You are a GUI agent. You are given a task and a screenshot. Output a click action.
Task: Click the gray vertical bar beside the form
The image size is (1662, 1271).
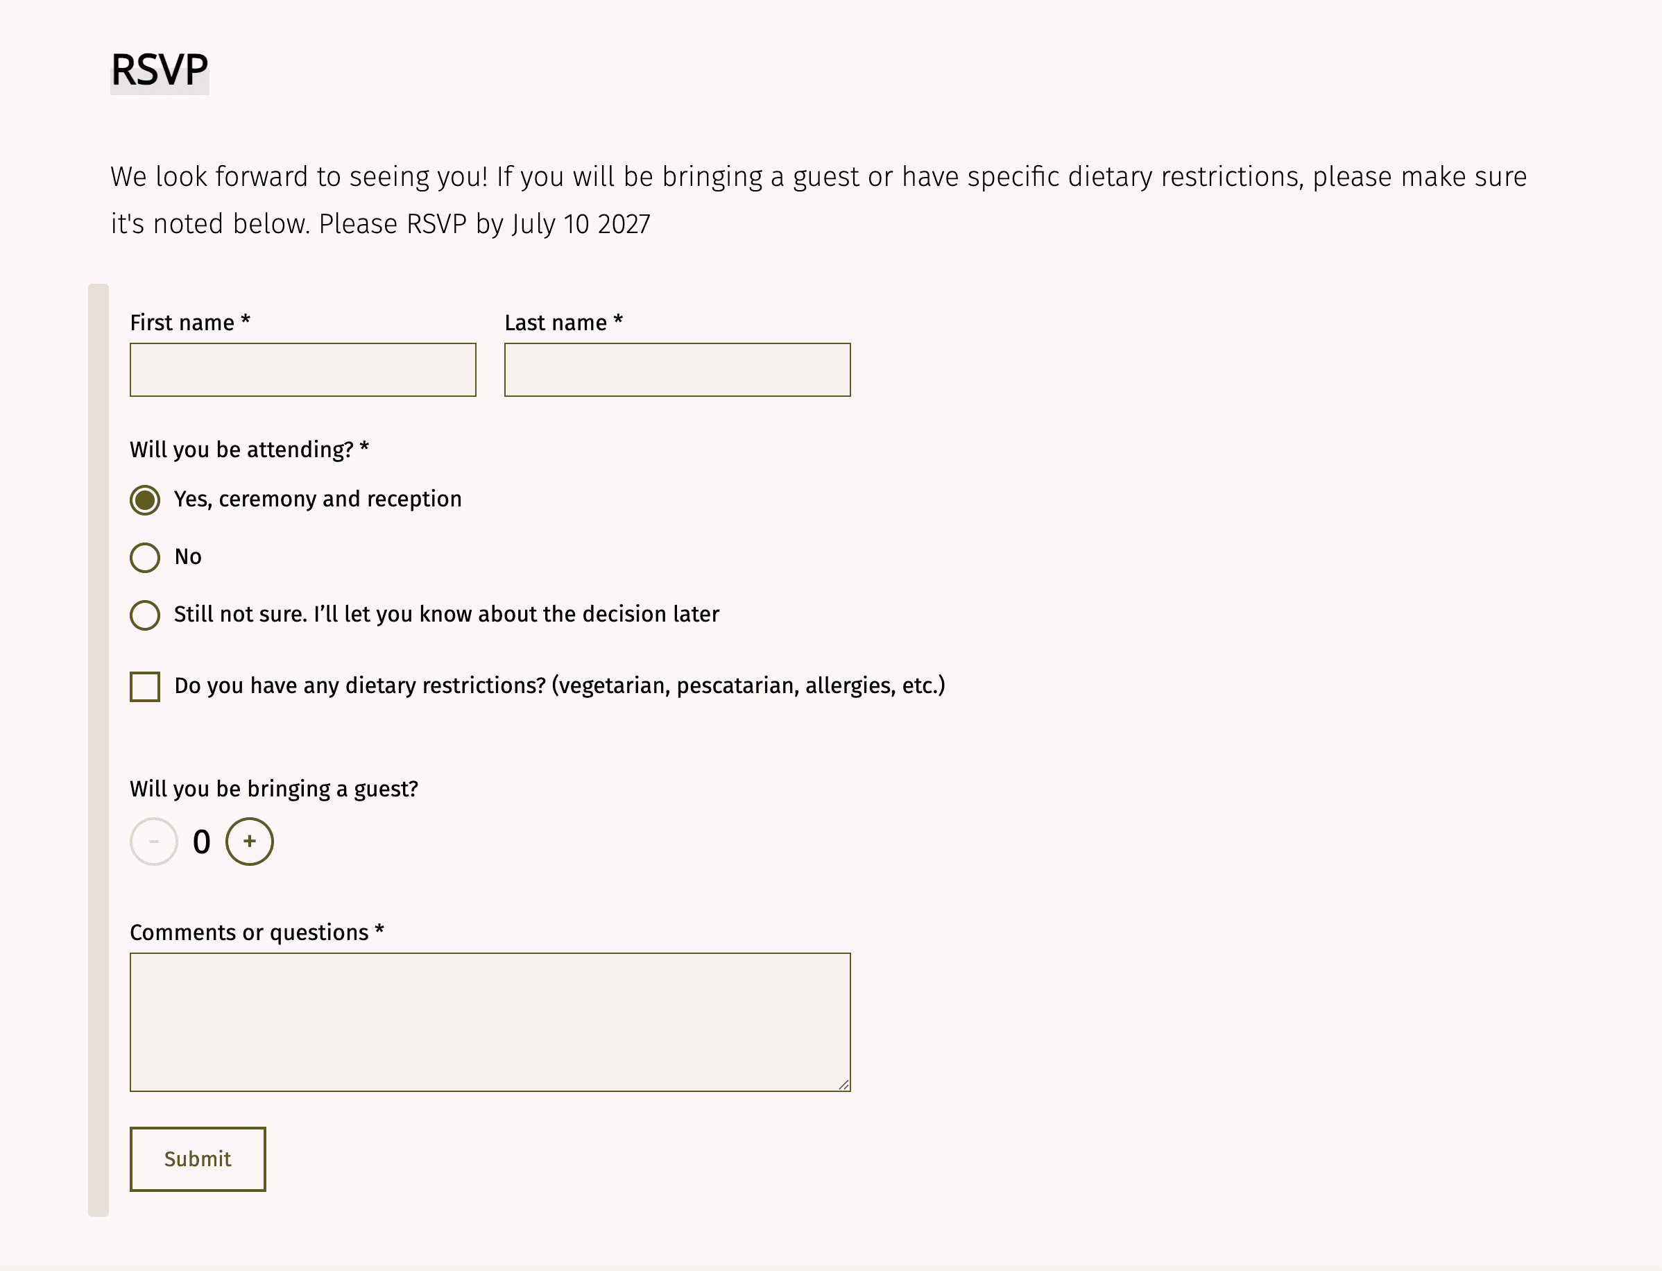(98, 749)
